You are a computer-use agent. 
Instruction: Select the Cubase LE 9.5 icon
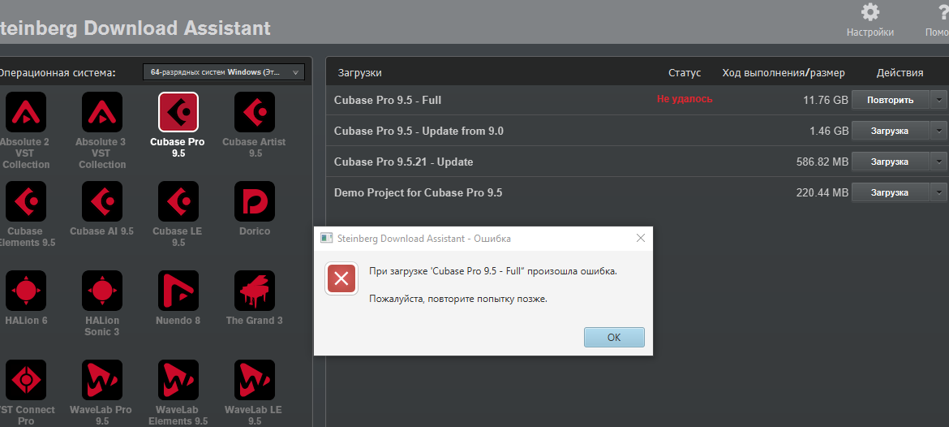[178, 201]
